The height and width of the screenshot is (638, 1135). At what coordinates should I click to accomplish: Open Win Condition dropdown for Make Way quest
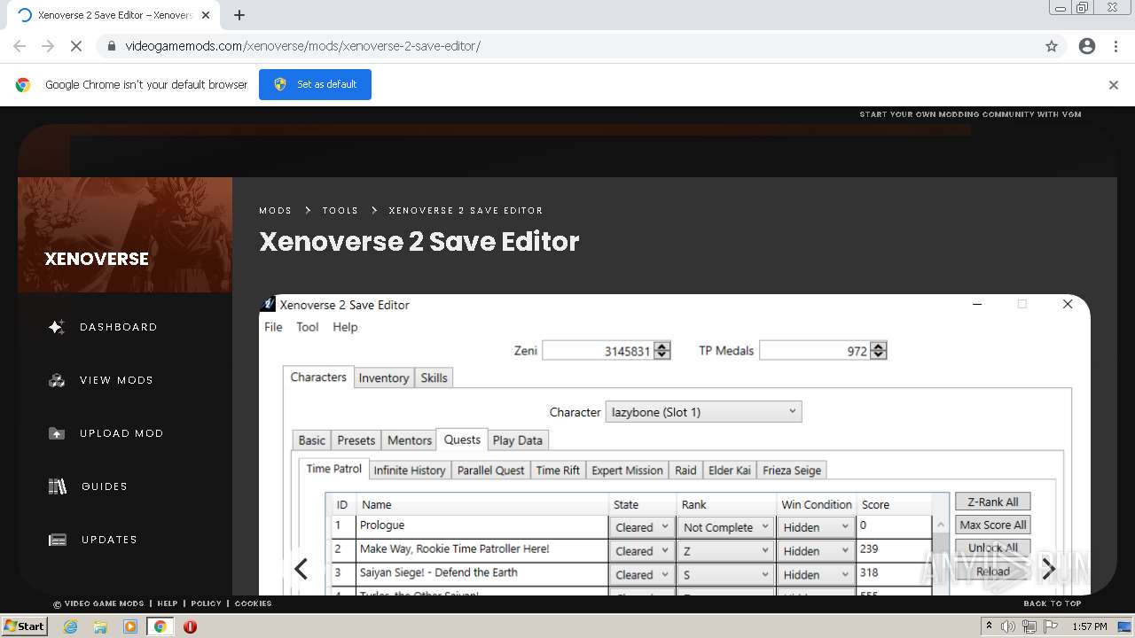coord(816,551)
